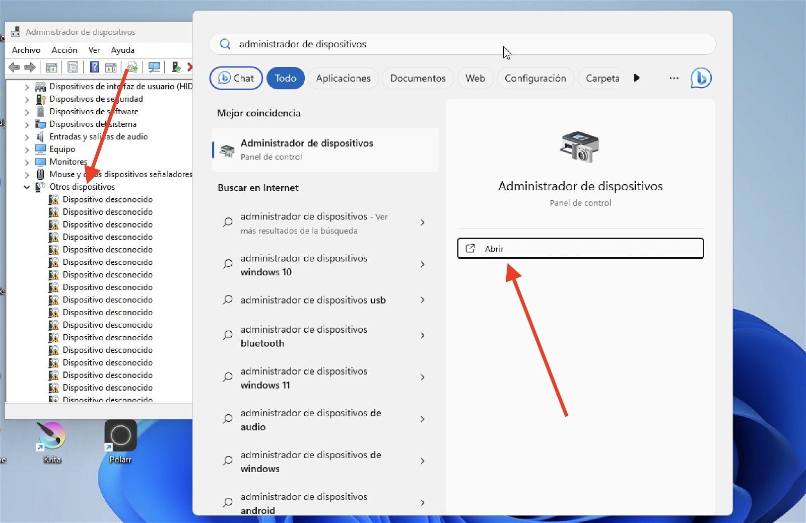Click the blue Help question mark icon
Screen dimensions: 806x523
pyautogui.click(x=94, y=67)
